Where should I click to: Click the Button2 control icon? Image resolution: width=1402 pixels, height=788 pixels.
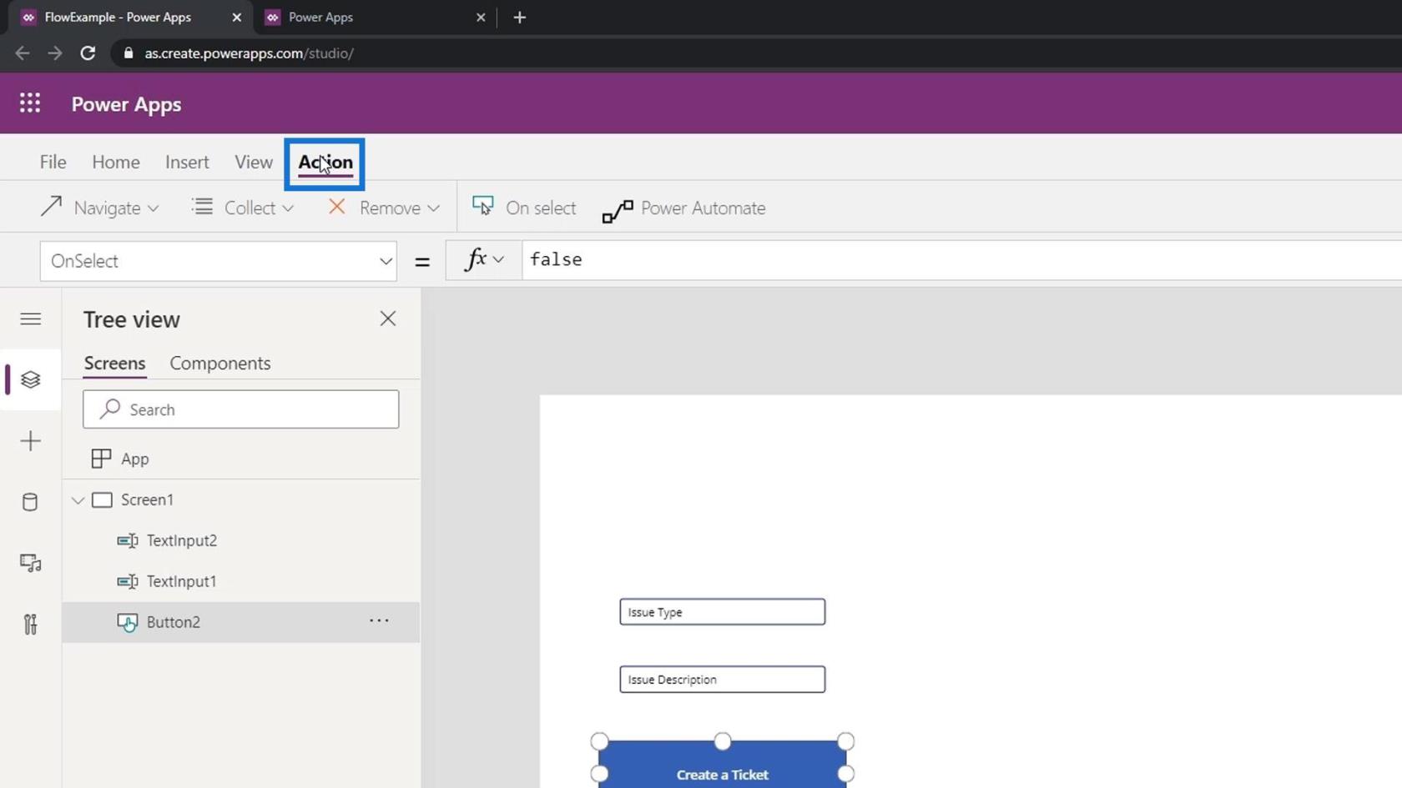128,623
